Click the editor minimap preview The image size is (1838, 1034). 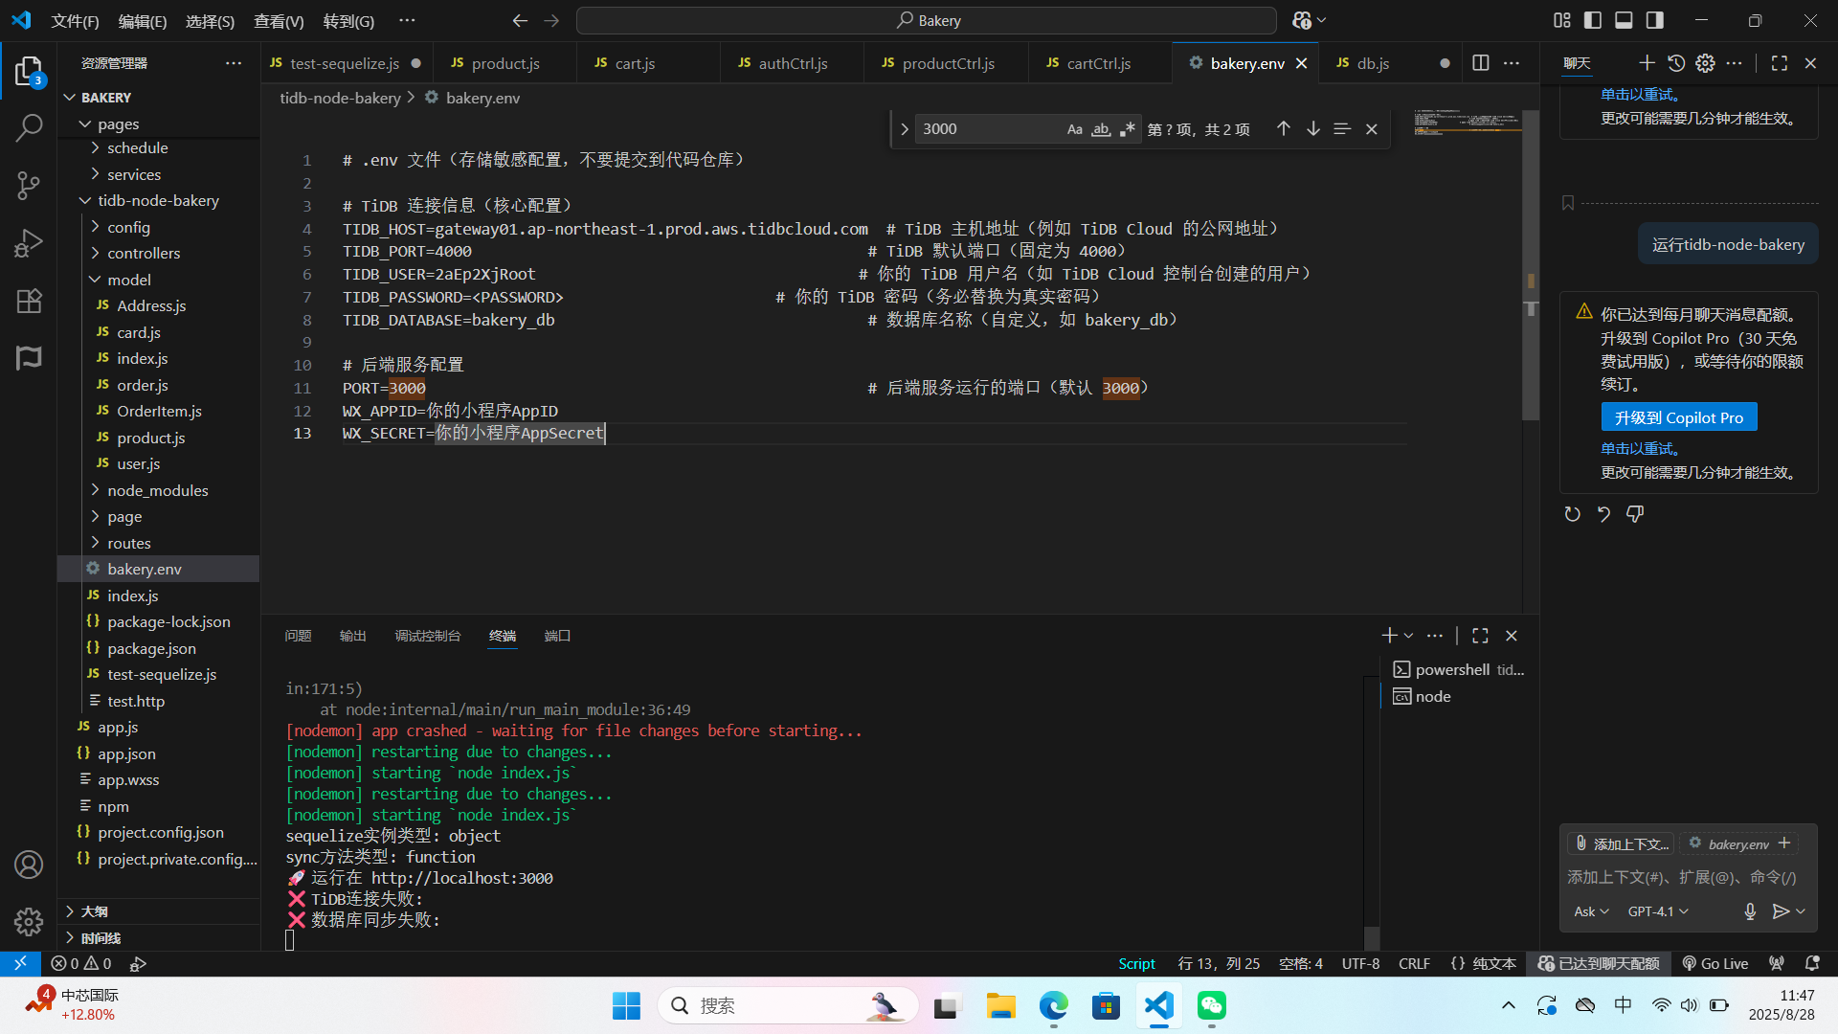pos(1468,123)
